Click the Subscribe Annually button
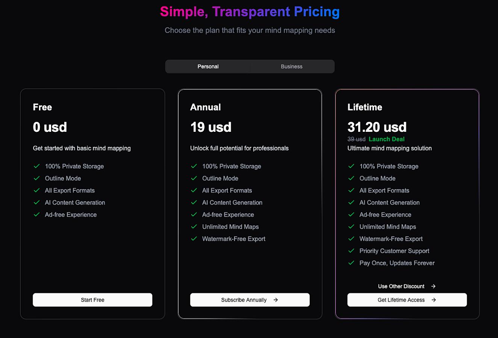This screenshot has height=338, width=498. [x=250, y=300]
